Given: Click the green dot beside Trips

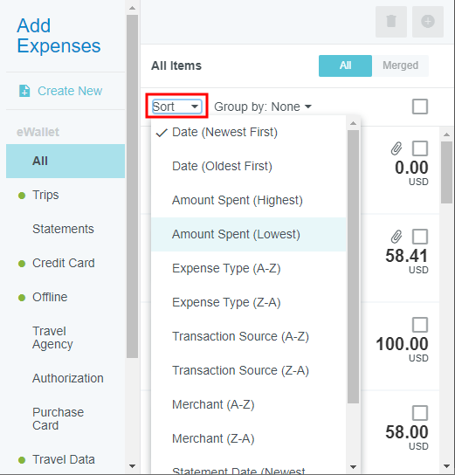Looking at the screenshot, I should [x=22, y=196].
